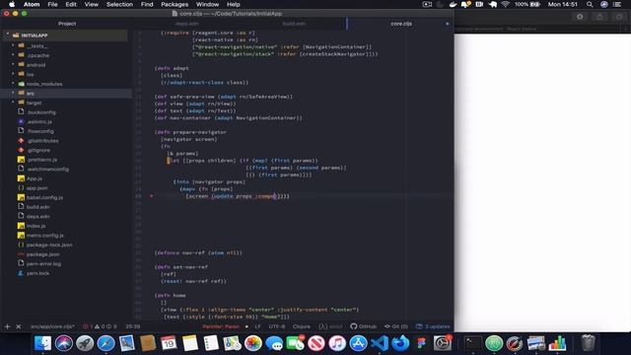Viewport: 631px width, 355px height.
Task: Expand the android folder
Action: click(x=13, y=65)
